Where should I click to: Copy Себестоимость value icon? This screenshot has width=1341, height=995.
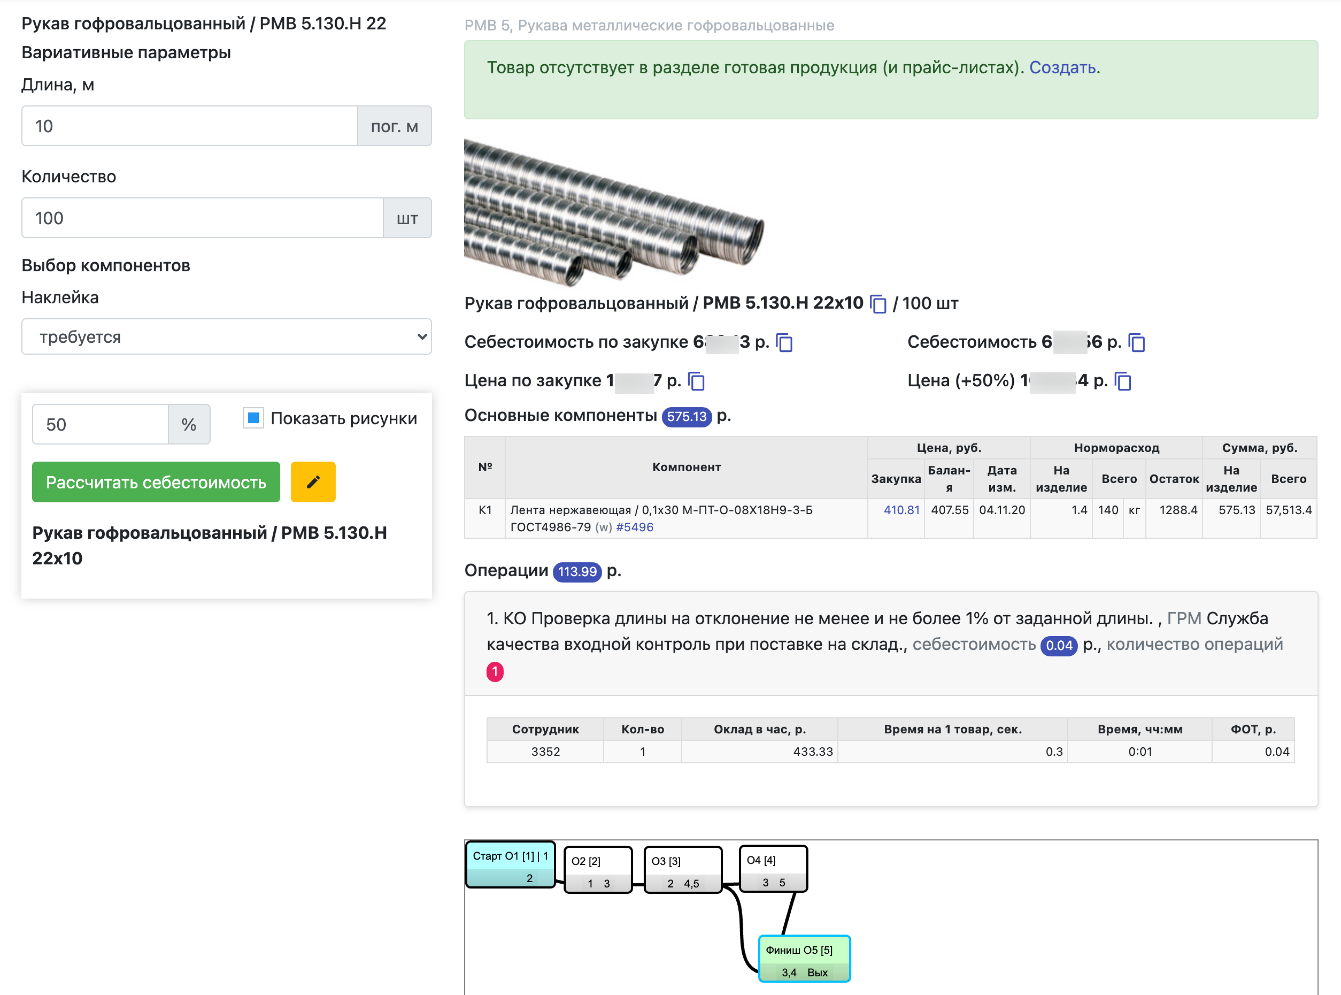pyautogui.click(x=1136, y=343)
